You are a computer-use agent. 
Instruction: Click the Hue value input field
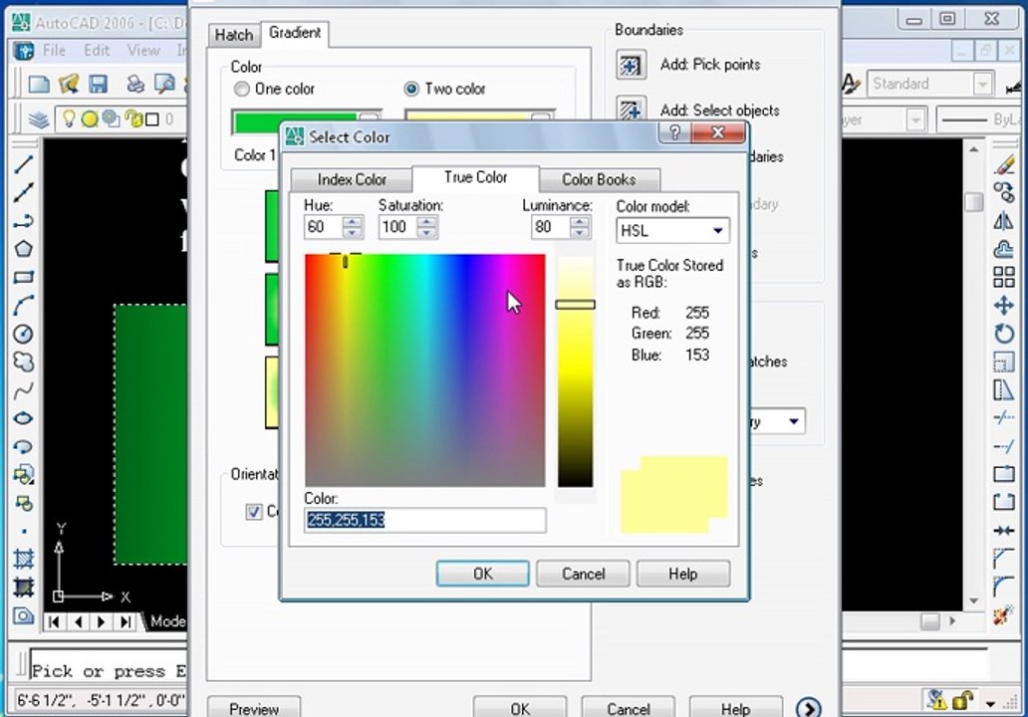pyautogui.click(x=324, y=227)
